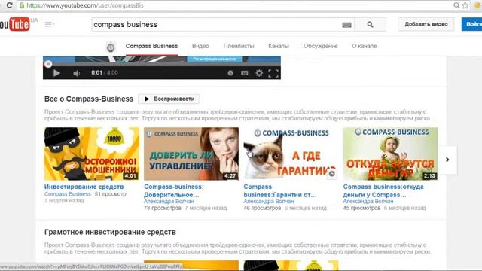The height and width of the screenshot is (271, 482).
Task: Open А где гарантии cat video thumbnail
Action: (x=291, y=154)
